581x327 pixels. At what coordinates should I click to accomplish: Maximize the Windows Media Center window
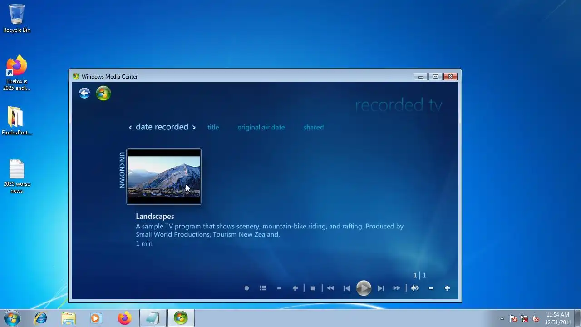[435, 76]
